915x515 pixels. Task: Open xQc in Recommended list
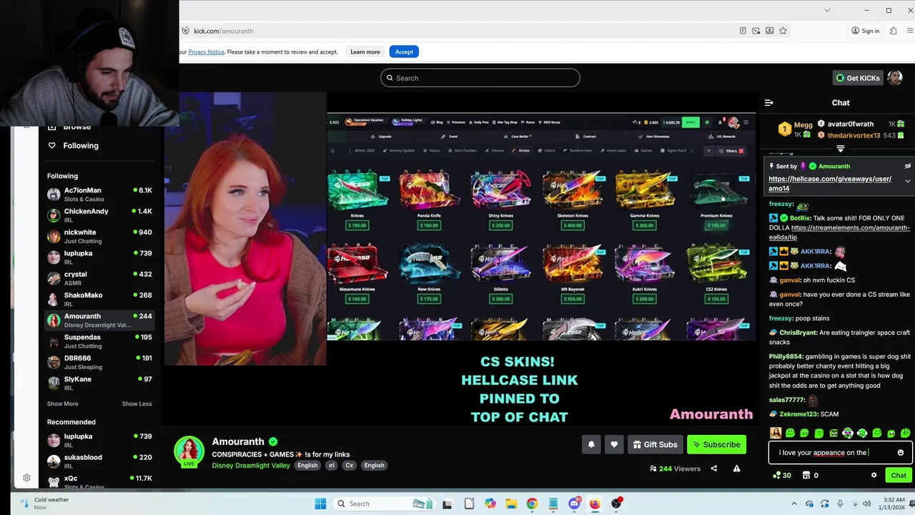[x=100, y=482]
